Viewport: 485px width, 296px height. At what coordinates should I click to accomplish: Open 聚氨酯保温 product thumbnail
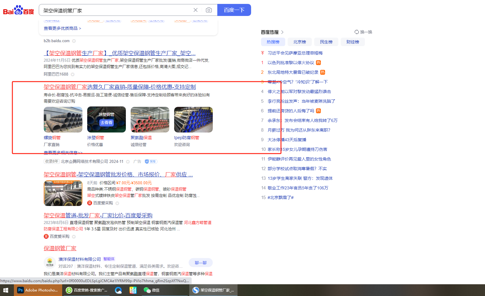(x=150, y=120)
